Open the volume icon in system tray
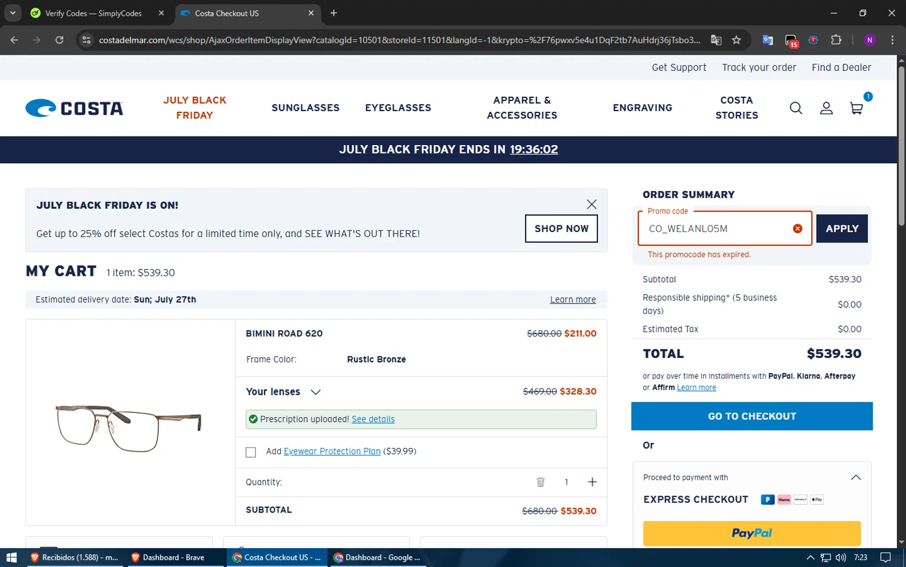The height and width of the screenshot is (567, 906). coord(841,557)
